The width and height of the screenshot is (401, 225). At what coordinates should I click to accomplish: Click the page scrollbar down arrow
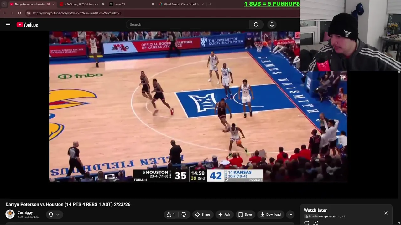(x=399, y=223)
